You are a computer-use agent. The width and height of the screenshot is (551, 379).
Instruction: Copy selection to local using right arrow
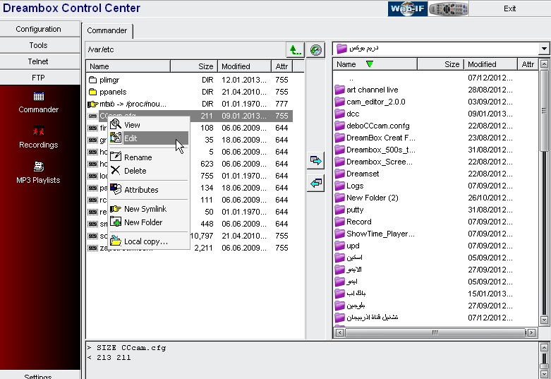coord(315,161)
